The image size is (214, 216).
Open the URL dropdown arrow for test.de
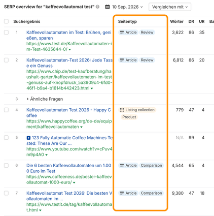[x=70, y=49]
